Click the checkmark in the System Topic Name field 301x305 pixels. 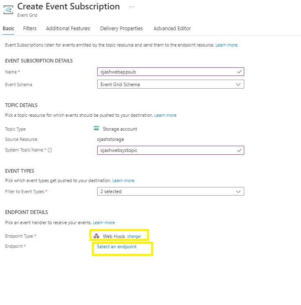[x=239, y=150]
